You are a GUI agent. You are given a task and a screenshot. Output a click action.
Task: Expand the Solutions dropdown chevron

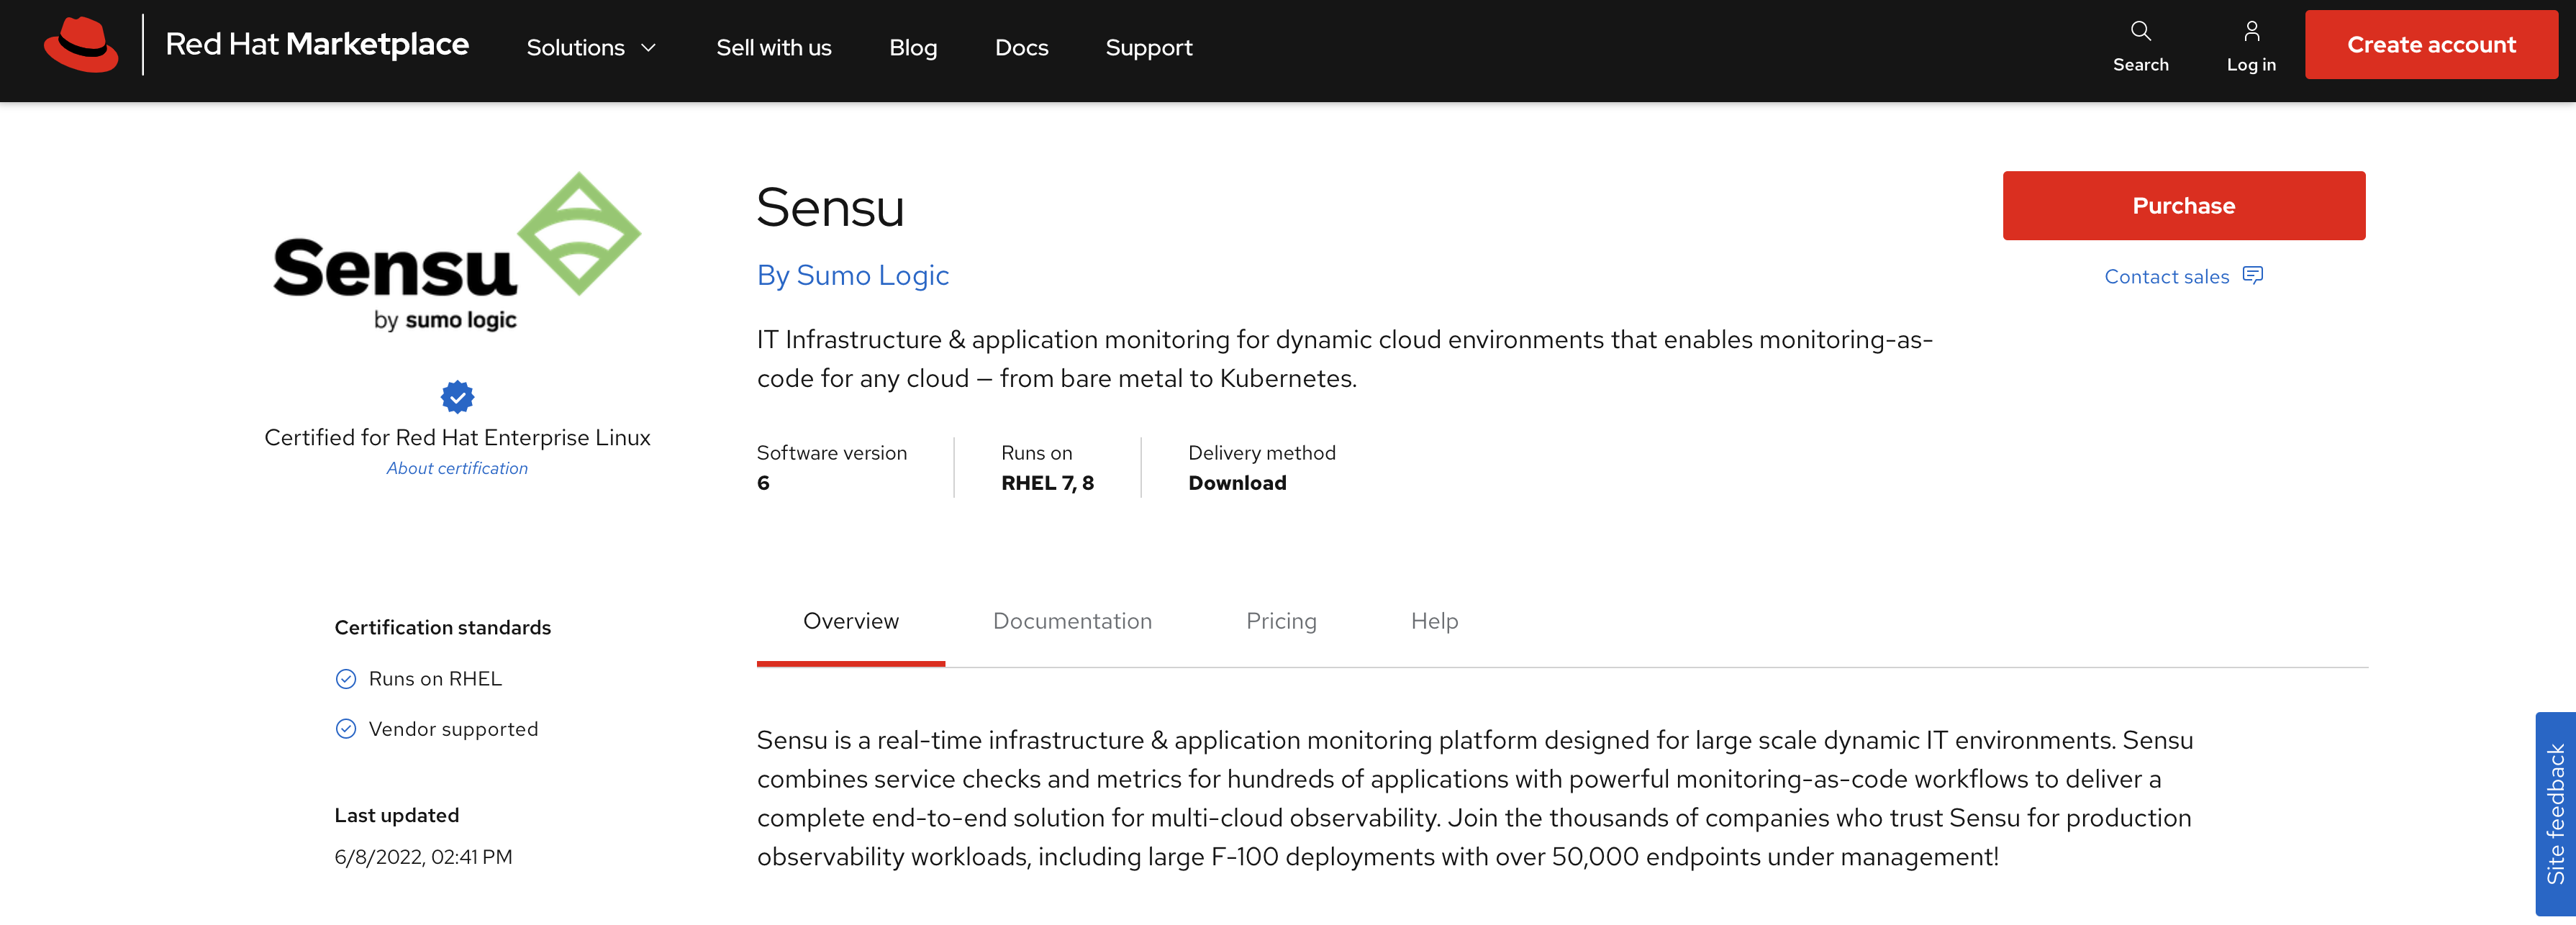[x=649, y=48]
